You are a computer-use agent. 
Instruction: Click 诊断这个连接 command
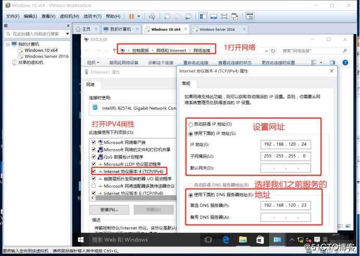pos(161,63)
